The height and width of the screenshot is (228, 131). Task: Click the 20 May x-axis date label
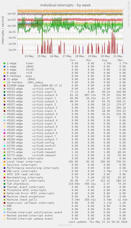(x=105, y=56)
